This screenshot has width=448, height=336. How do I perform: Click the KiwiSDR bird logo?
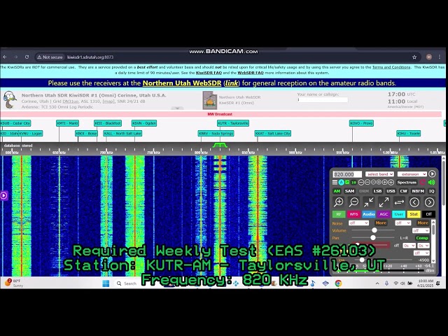[x=9, y=99]
